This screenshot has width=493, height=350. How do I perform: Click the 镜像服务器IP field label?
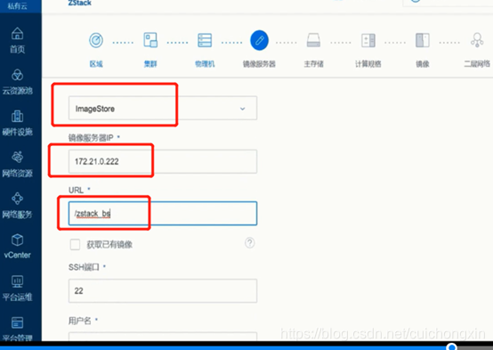coord(91,137)
